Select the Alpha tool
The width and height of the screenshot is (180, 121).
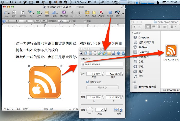[x=101, y=14]
